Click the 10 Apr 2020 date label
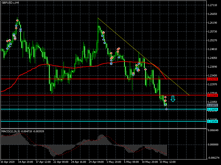This screenshot has height=165, width=221. 7,162
